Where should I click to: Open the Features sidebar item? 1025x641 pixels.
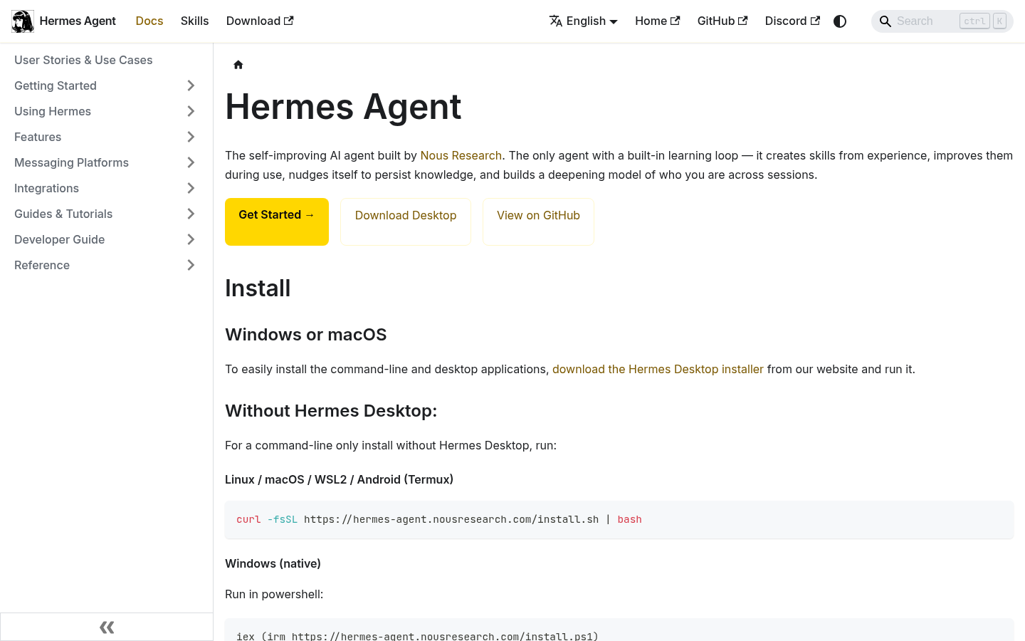(38, 137)
